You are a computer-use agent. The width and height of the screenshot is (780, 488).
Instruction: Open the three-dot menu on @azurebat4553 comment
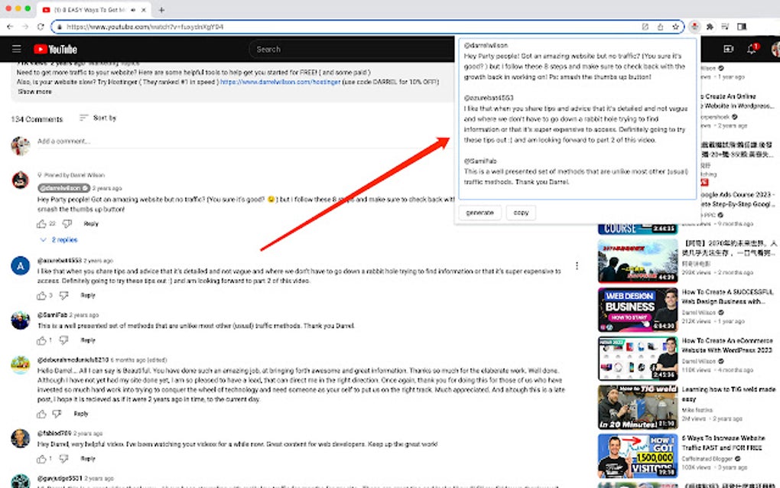click(577, 265)
